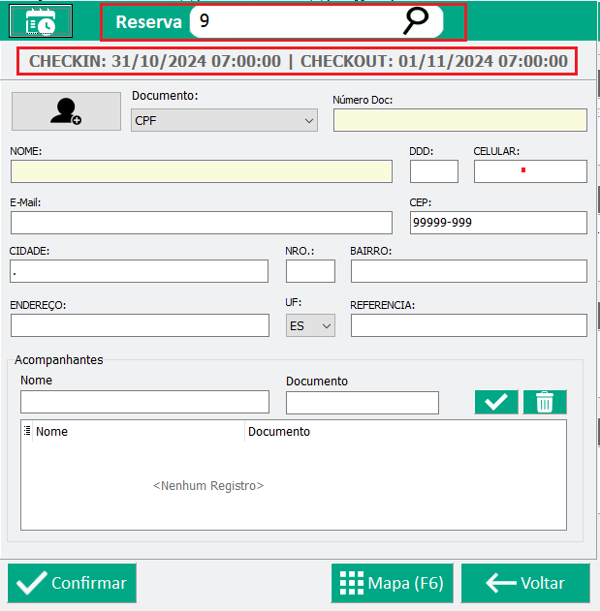
Task: Click the NRO. input field
Action: point(310,271)
